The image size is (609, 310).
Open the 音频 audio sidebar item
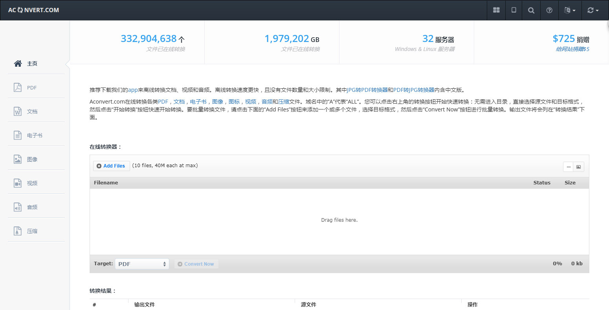click(36, 207)
